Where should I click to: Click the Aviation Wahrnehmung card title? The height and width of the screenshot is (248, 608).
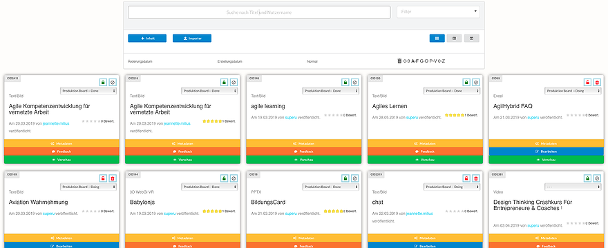[39, 203]
